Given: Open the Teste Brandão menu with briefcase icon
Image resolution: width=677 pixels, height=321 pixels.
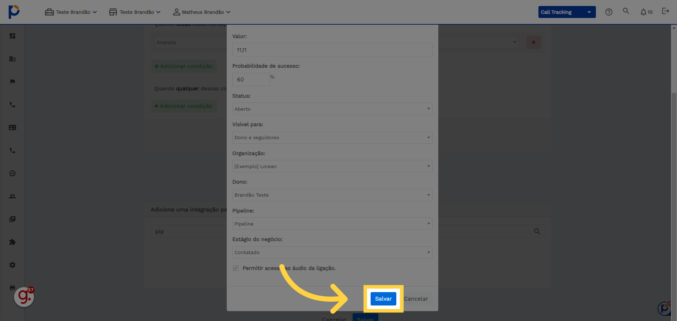Looking at the screenshot, I should [x=71, y=12].
